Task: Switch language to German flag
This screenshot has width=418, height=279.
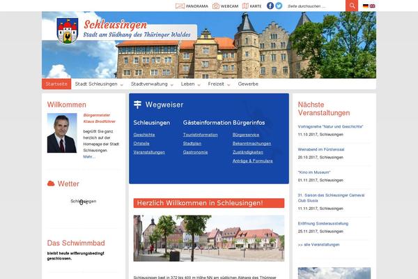Action: [x=366, y=6]
